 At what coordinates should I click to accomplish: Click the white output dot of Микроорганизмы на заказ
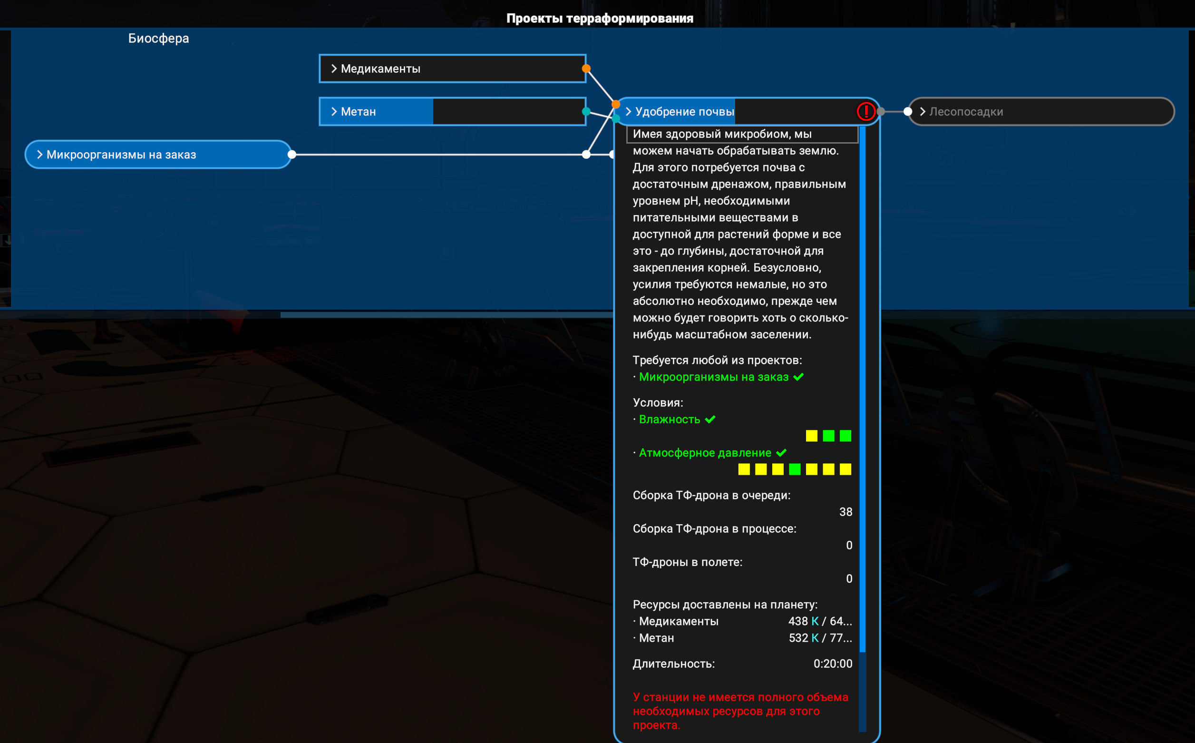tap(292, 155)
